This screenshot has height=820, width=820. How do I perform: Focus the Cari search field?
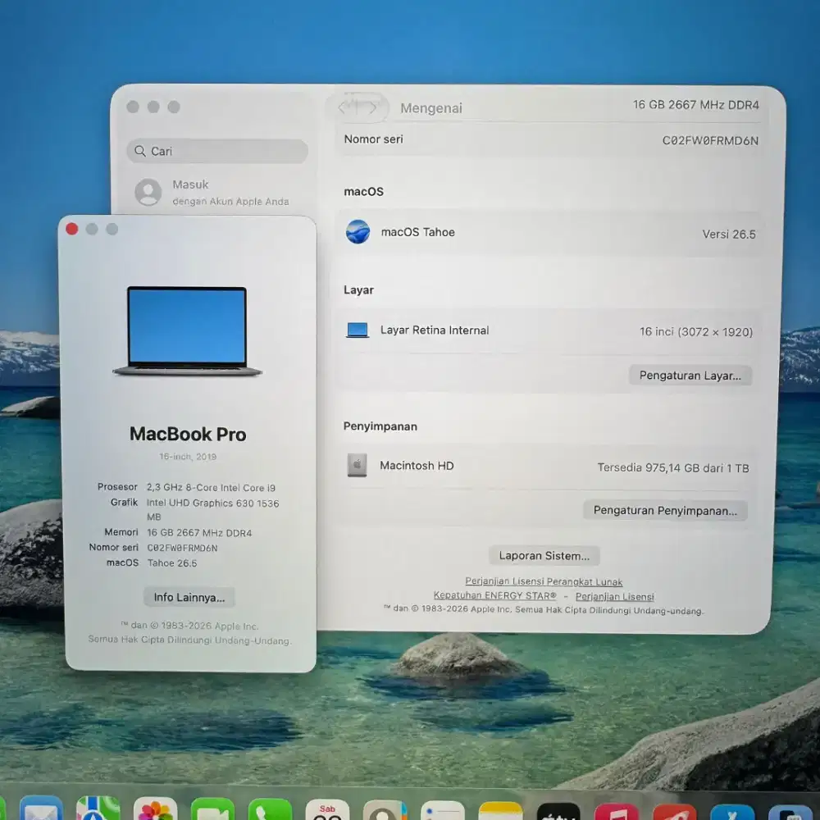click(x=217, y=151)
